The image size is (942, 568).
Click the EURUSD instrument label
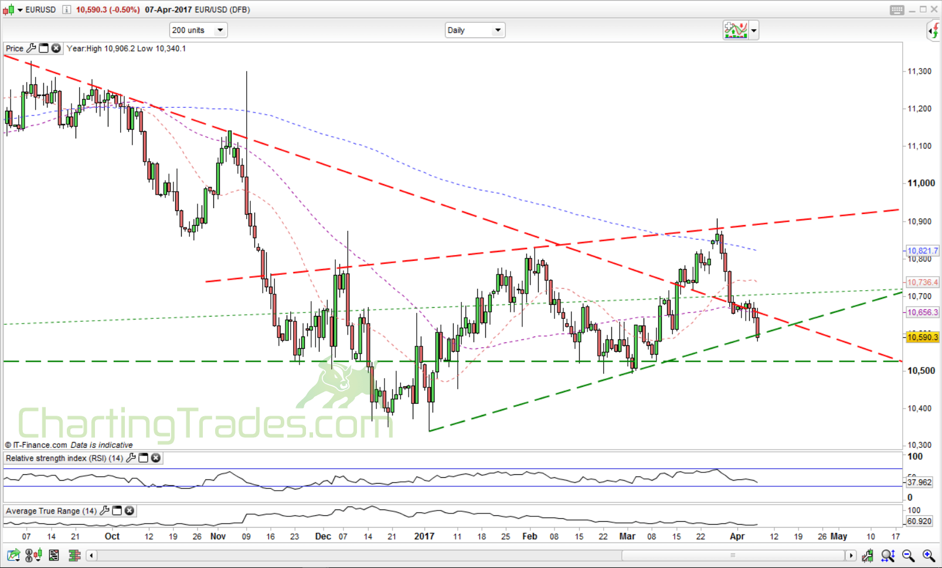click(x=40, y=9)
